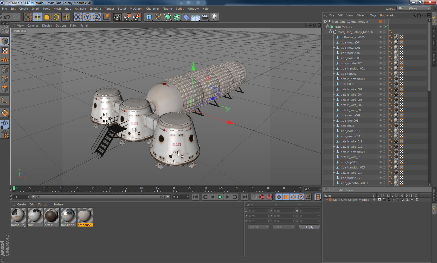Add a Floor environment object
The height and width of the screenshot is (263, 437).
coord(195,17)
